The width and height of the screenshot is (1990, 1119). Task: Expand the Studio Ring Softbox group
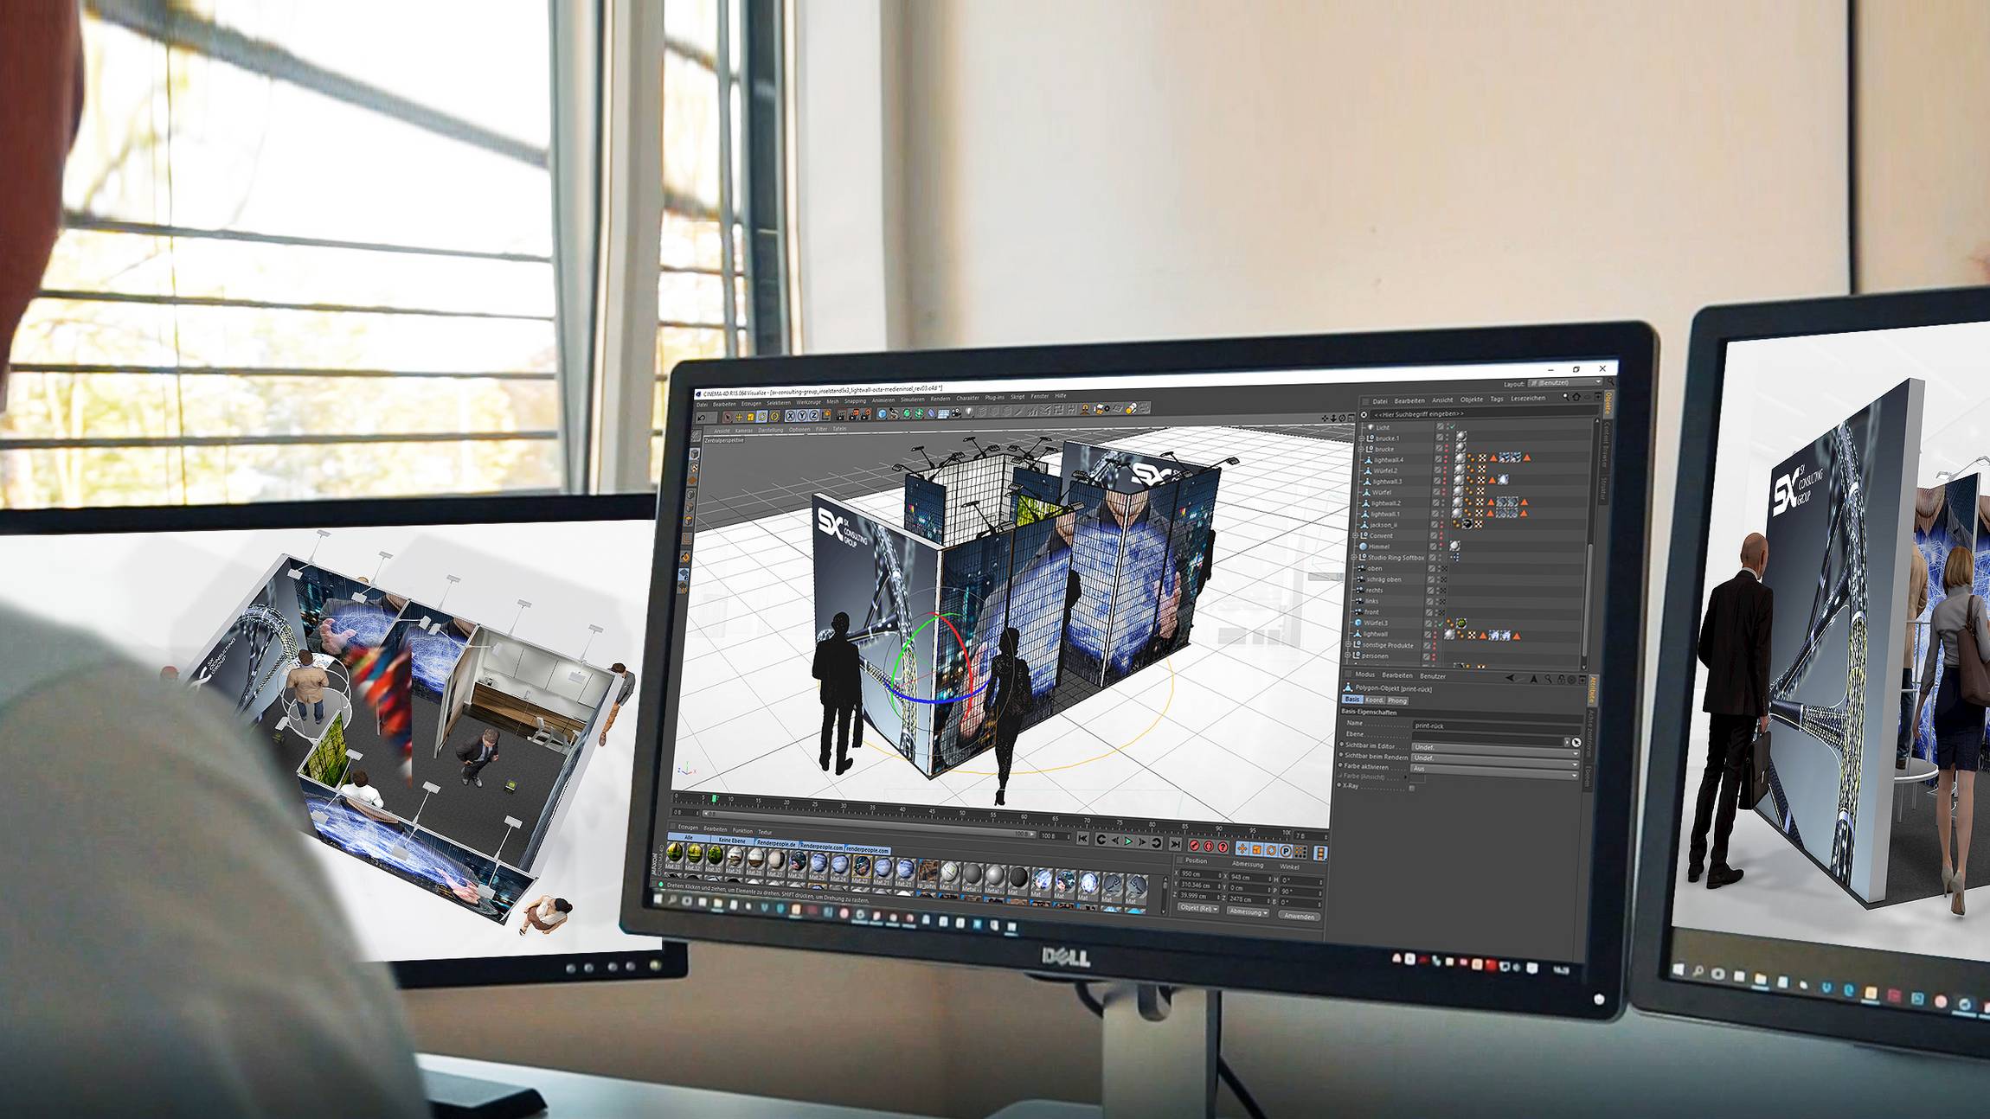pyautogui.click(x=1354, y=557)
